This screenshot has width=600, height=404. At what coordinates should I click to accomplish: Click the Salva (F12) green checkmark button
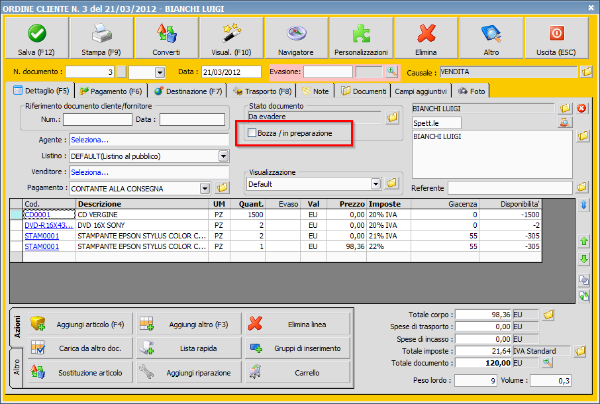click(36, 38)
